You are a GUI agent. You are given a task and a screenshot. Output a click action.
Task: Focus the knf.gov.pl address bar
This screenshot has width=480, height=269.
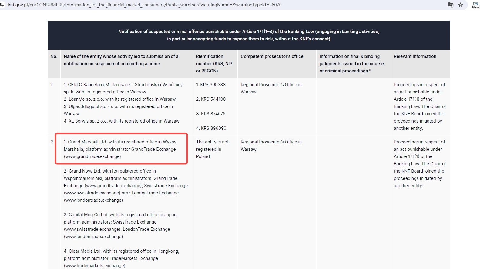point(145,5)
